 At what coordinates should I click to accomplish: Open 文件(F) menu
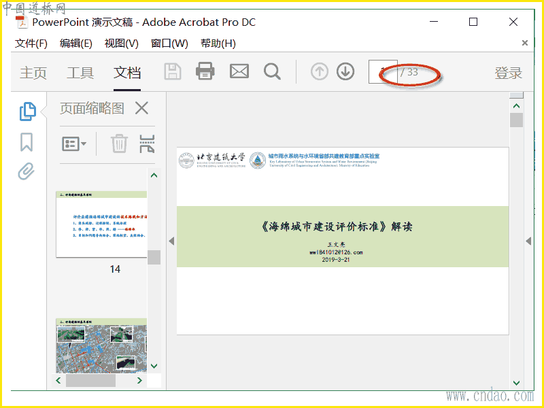tap(31, 44)
